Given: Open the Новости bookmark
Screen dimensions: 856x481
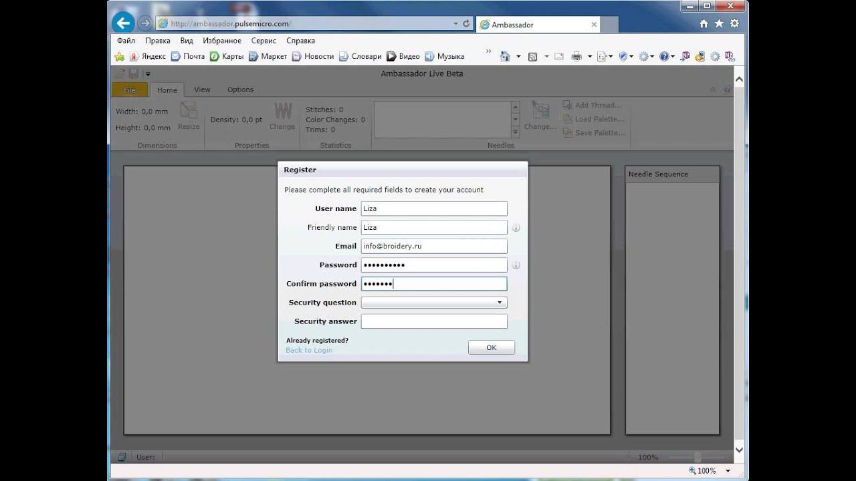Looking at the screenshot, I should (312, 56).
